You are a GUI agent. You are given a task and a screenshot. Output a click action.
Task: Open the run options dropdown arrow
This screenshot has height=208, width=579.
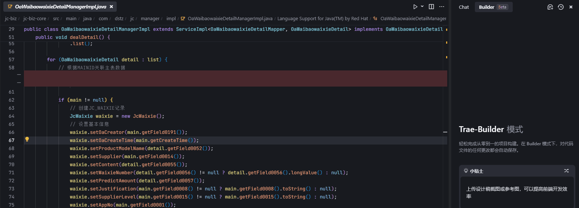tap(422, 7)
